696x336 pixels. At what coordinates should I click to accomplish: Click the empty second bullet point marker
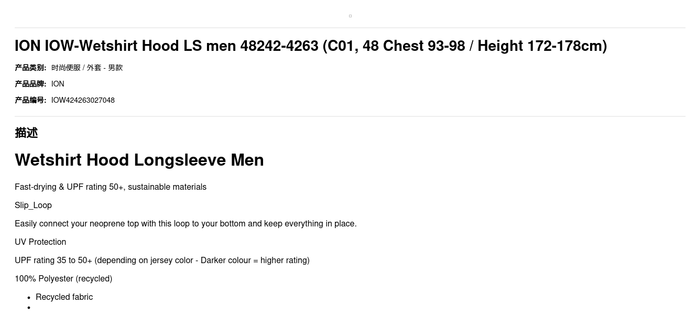pos(29,308)
